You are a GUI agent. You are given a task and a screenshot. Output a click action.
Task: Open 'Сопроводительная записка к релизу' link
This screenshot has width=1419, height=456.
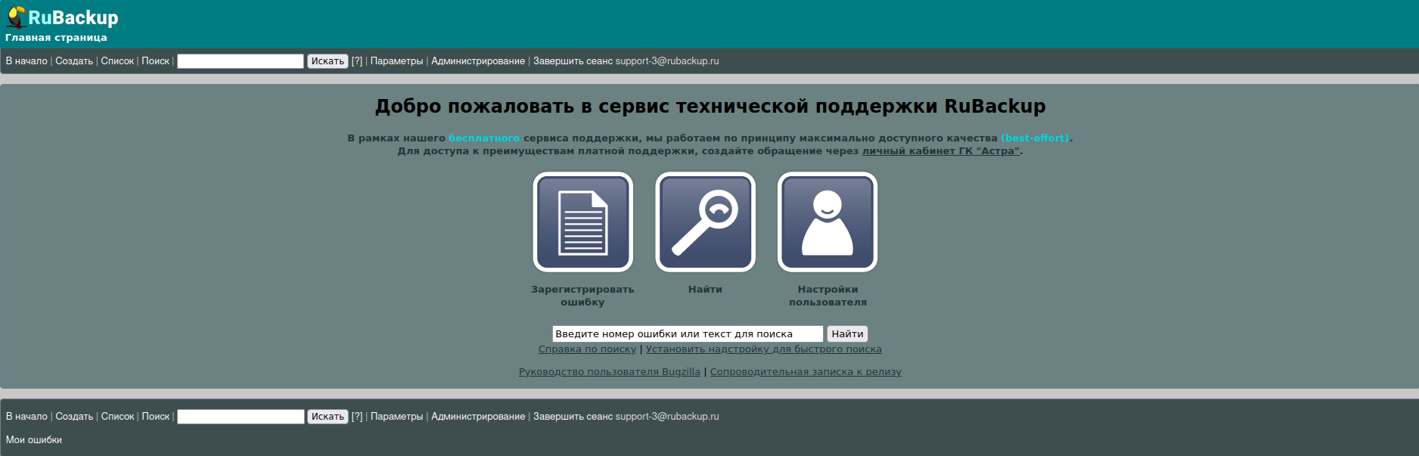point(806,372)
